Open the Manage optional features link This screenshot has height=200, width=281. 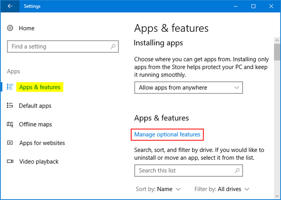tap(167, 135)
